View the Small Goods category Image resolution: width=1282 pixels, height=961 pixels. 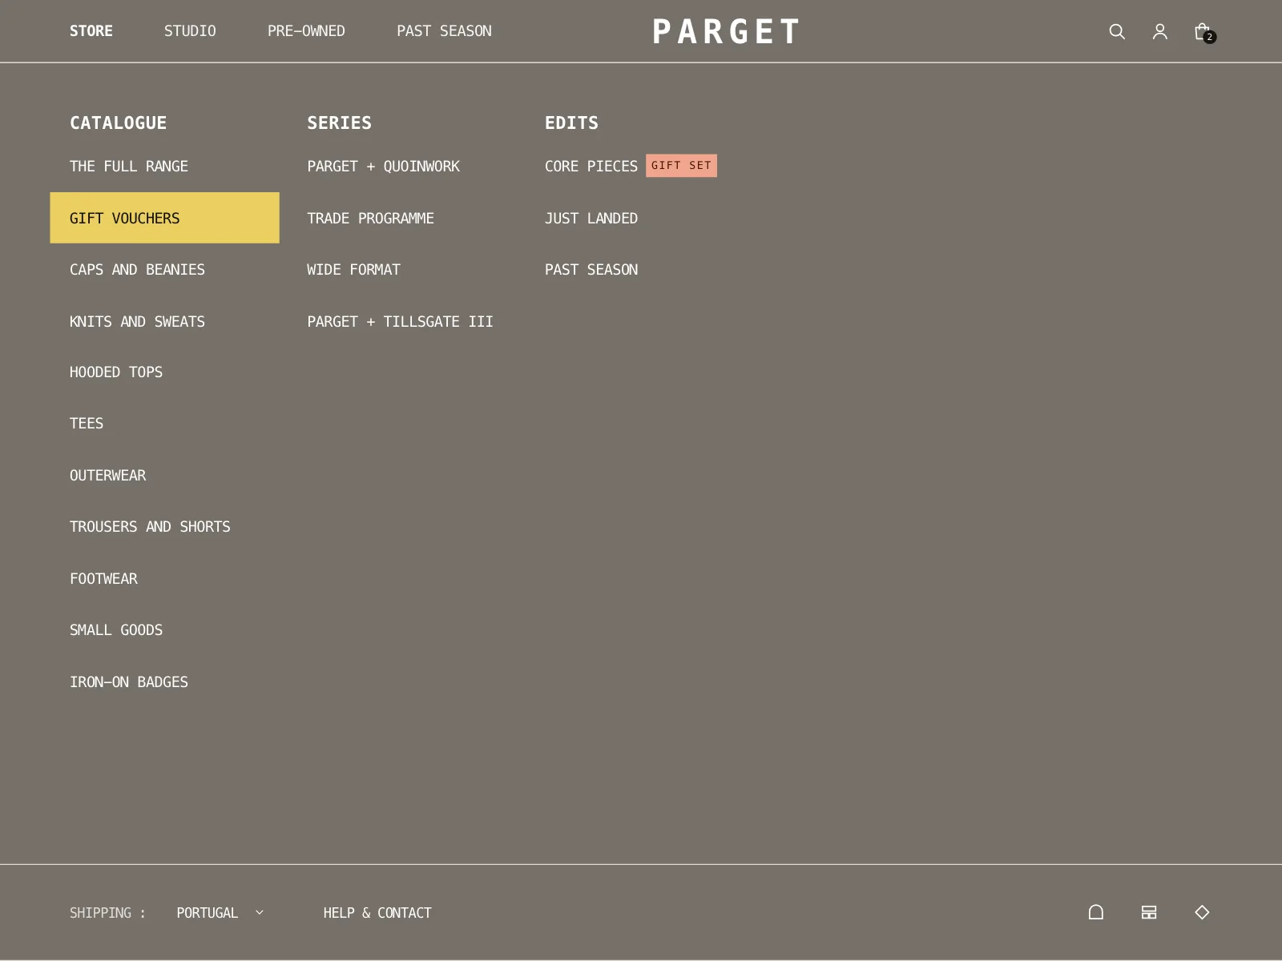[116, 630]
